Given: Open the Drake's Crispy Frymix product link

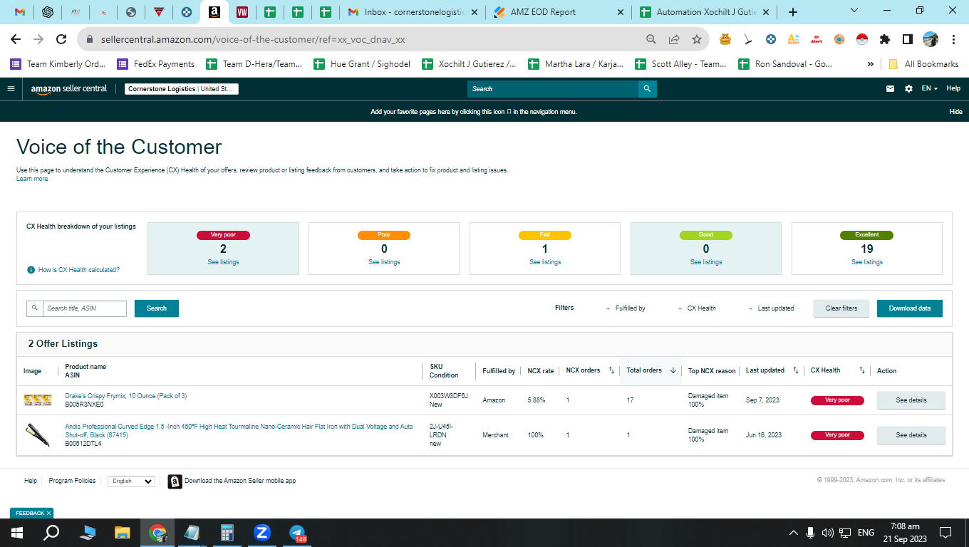Looking at the screenshot, I should point(126,396).
